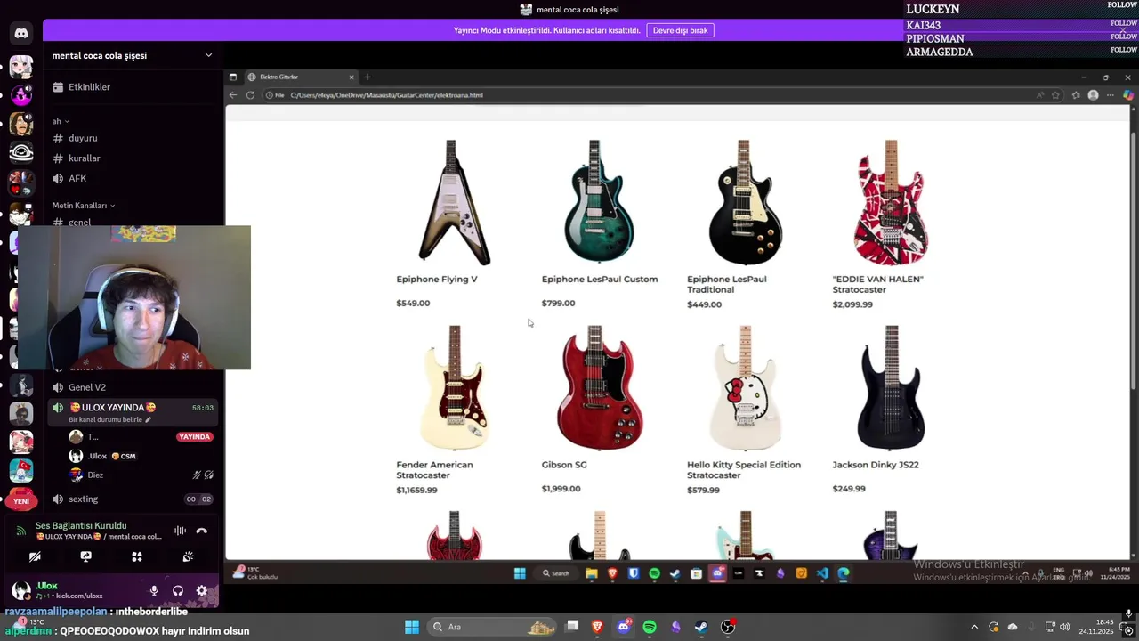Open the Epiphone LesPaul Custom guitar image
1139x641 pixels.
click(x=599, y=202)
